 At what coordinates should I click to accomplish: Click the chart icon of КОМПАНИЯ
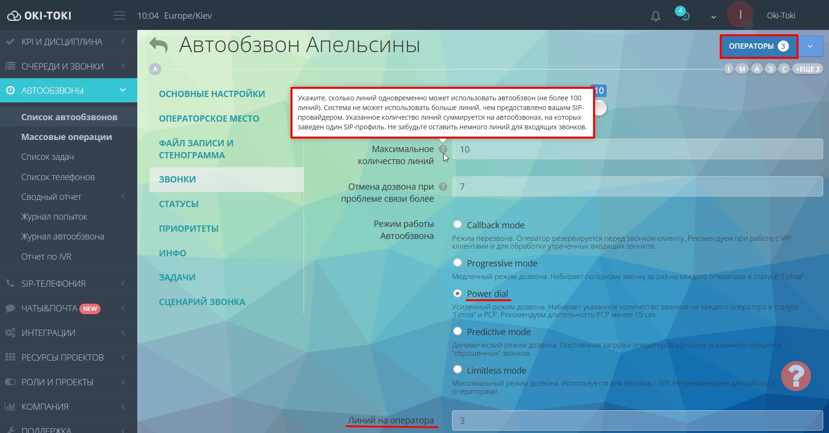[x=10, y=406]
